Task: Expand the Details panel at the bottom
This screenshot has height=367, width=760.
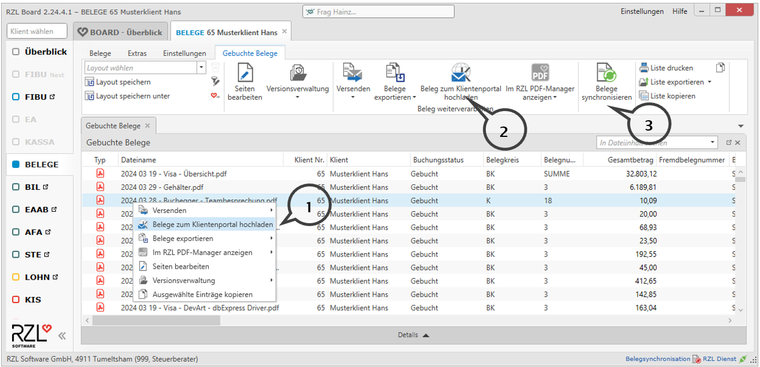Action: point(413,335)
